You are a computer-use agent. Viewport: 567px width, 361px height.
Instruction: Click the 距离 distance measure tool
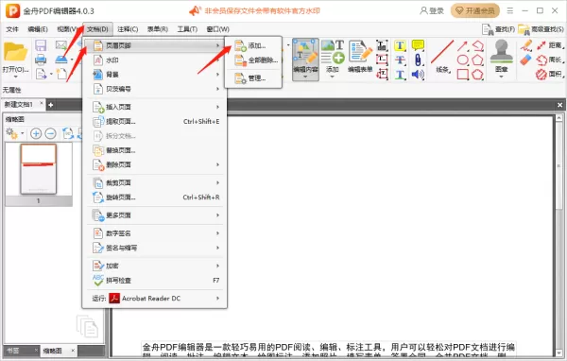pyautogui.click(x=550, y=45)
